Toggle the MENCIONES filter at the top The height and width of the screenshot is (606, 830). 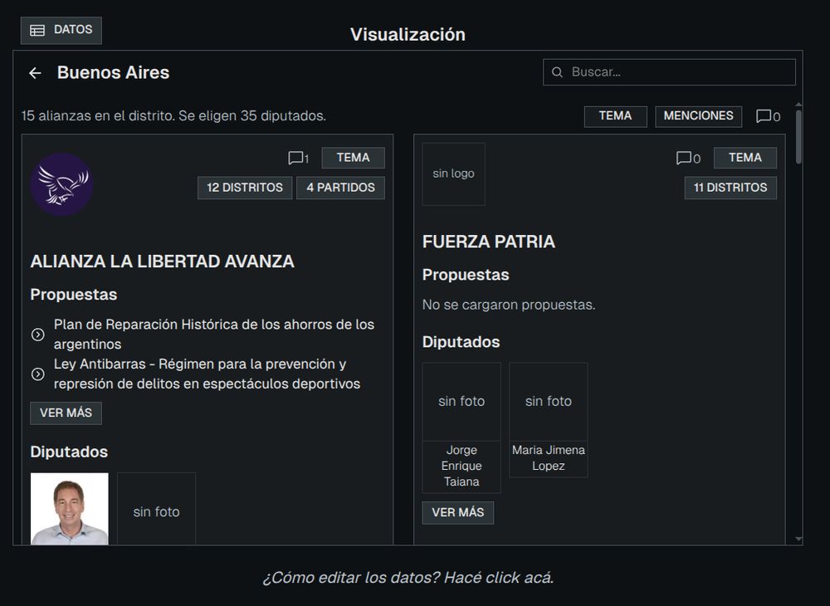tap(698, 116)
